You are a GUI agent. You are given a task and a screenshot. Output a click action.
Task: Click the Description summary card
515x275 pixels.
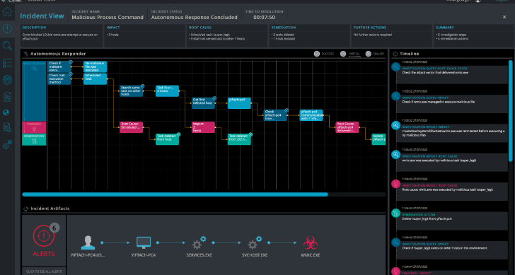[62, 36]
